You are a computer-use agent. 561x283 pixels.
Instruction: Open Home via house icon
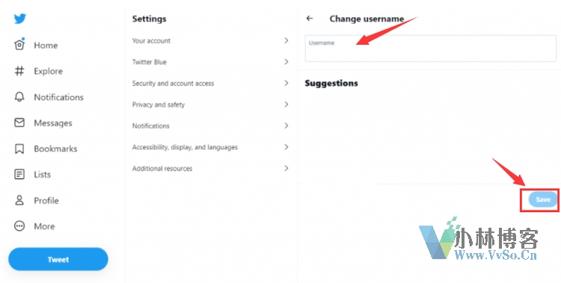click(x=19, y=45)
